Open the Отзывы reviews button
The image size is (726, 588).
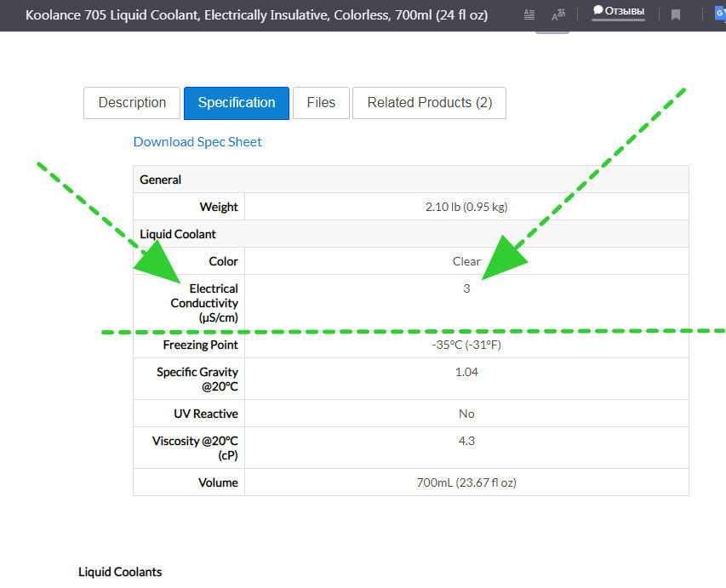pyautogui.click(x=619, y=12)
